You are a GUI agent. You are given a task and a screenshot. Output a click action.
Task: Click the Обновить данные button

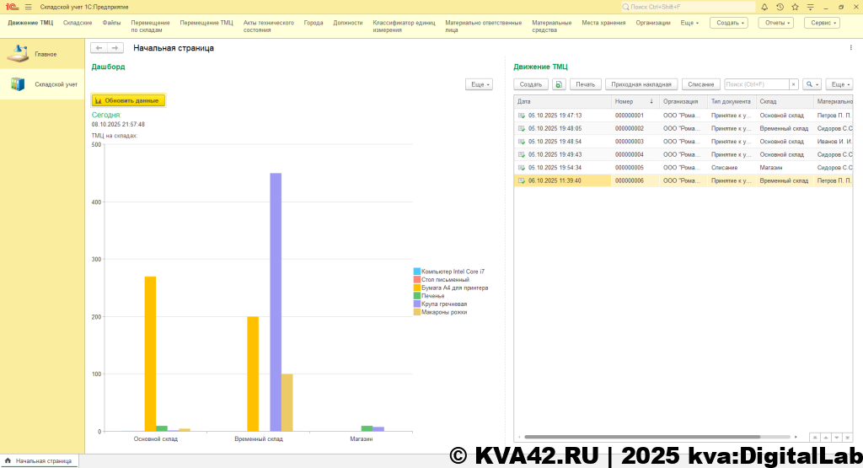pos(129,100)
